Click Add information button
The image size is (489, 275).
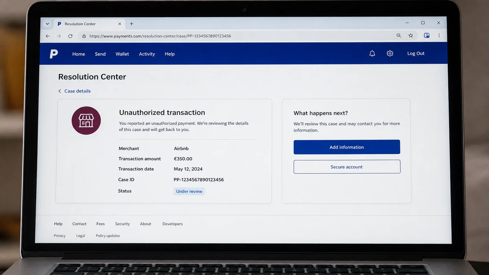pos(347,147)
